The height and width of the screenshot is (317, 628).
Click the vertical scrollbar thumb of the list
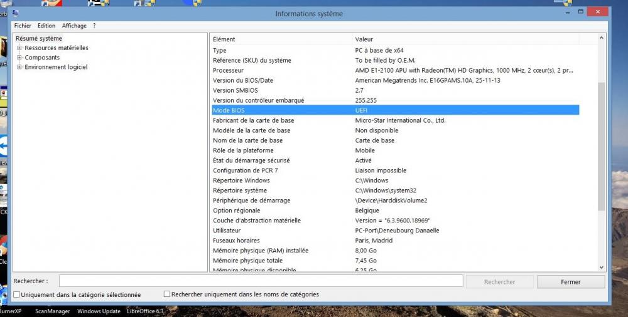click(601, 147)
